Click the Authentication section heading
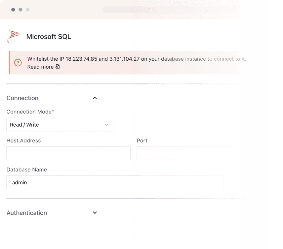283x249 pixels. pos(26,213)
